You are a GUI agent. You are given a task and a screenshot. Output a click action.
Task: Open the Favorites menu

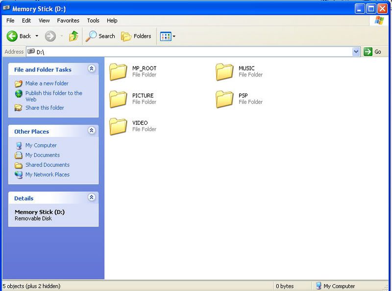pyautogui.click(x=68, y=21)
